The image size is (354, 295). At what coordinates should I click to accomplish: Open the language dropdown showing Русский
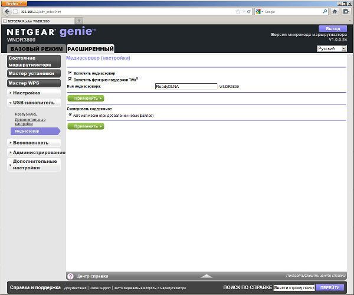332,48
